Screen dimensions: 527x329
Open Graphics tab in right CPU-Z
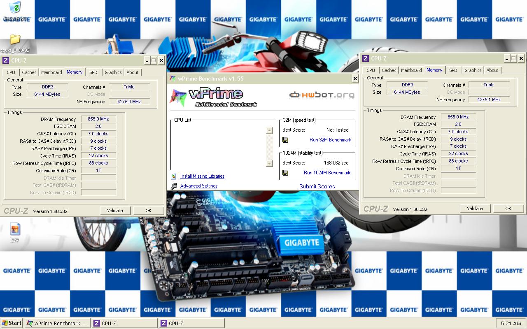[473, 70]
